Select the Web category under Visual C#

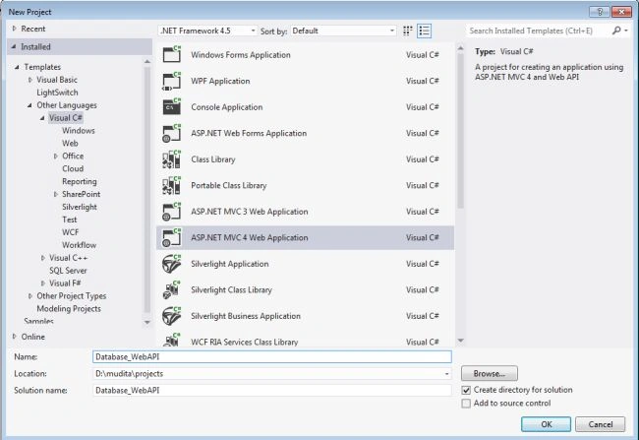coord(70,144)
